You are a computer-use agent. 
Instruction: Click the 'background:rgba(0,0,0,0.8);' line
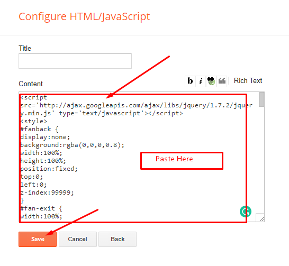72,145
